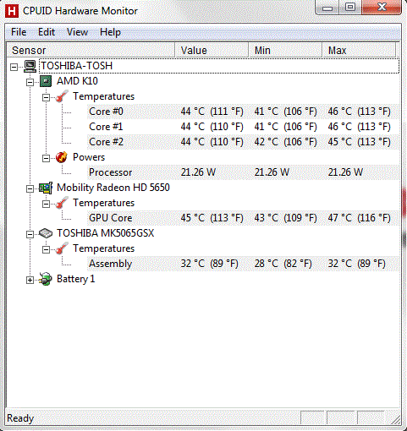Expand the Battery 1 node
The height and width of the screenshot is (431, 407).
(x=30, y=280)
